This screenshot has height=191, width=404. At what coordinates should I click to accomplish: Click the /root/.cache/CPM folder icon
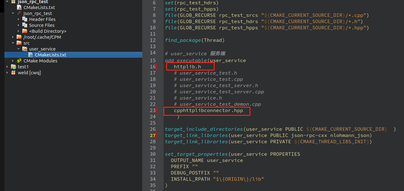(x=19, y=37)
